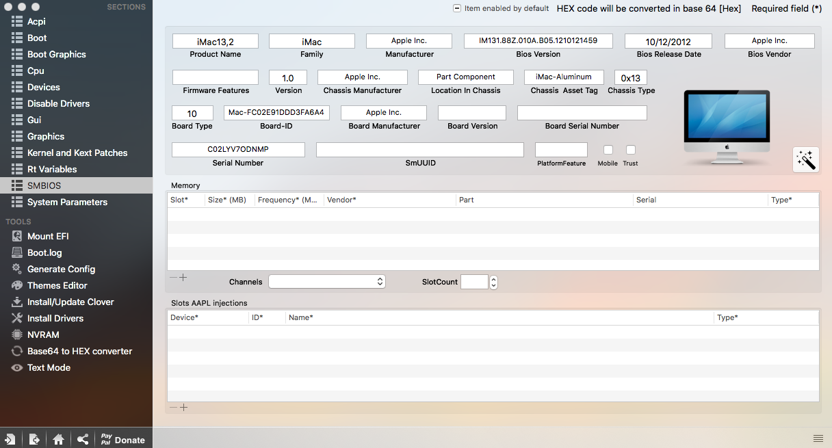This screenshot has width=832, height=448.
Task: Click the Version field 1.0
Action: [288, 77]
